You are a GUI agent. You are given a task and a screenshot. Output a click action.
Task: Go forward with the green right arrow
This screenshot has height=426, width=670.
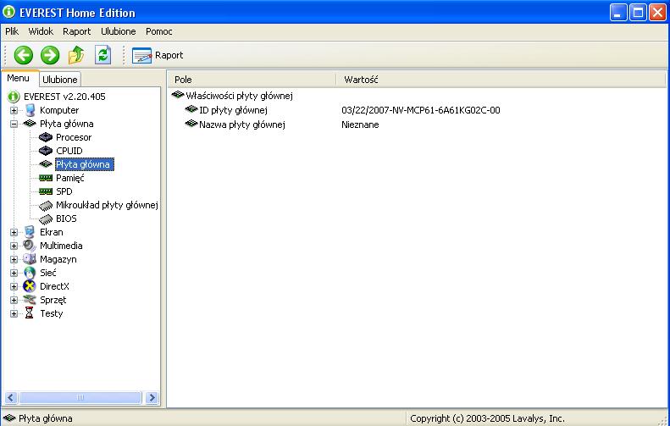pyautogui.click(x=50, y=55)
